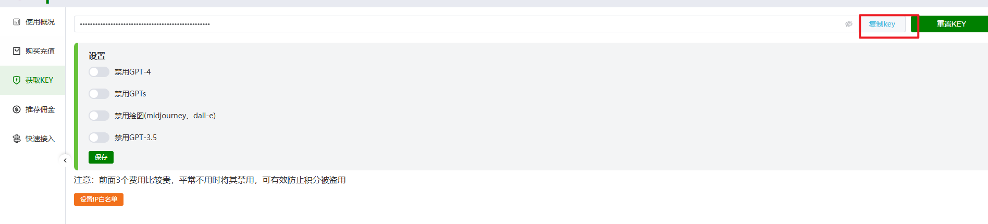Save settings with the 保存 button
Image resolution: width=988 pixels, height=224 pixels.
click(101, 157)
